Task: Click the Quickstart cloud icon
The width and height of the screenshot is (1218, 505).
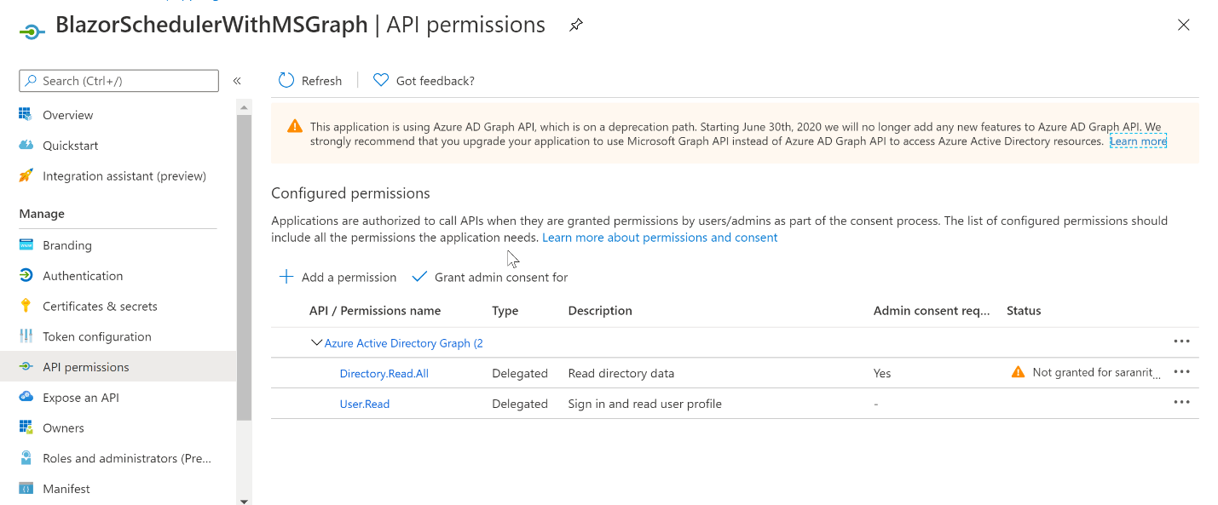Action: (x=26, y=146)
